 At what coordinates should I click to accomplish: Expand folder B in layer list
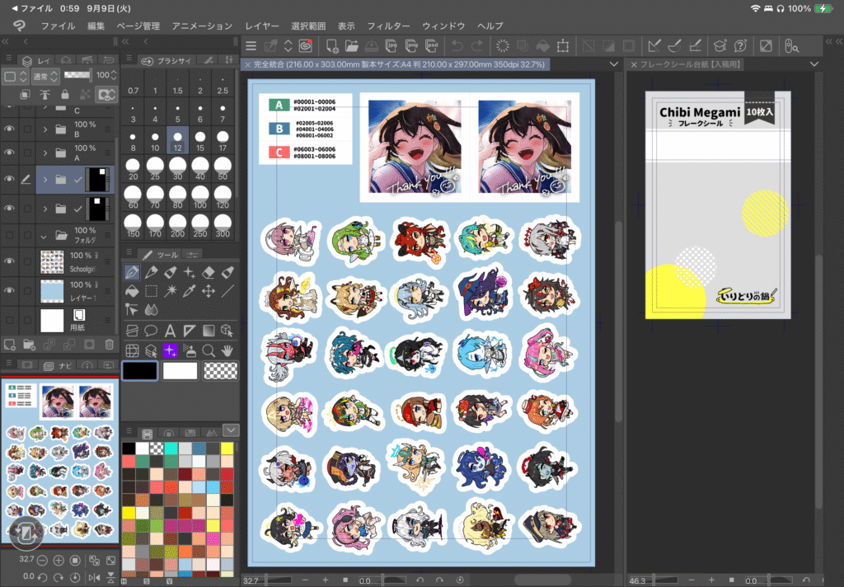(x=45, y=129)
